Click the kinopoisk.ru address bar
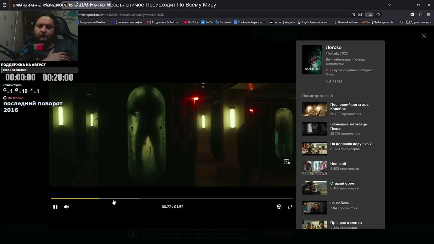The image size is (434, 244). click(x=214, y=15)
